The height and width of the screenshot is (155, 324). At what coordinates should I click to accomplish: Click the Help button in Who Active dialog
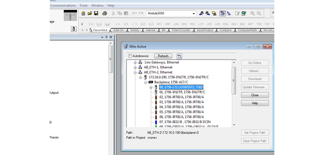tap(255, 103)
